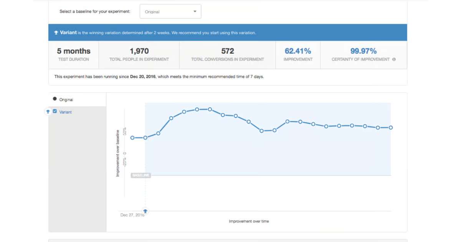
Task: Click the info icon beside Certainty of Improvement
Action: (394, 60)
